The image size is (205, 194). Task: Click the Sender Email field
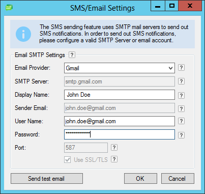pyautogui.click(x=120, y=108)
